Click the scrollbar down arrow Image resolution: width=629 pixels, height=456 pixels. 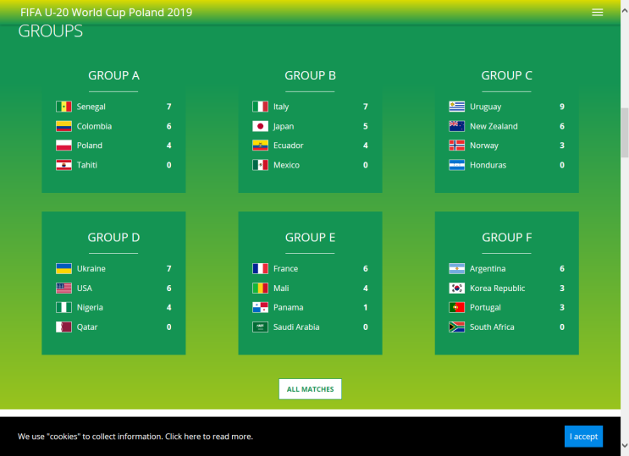tap(625, 445)
